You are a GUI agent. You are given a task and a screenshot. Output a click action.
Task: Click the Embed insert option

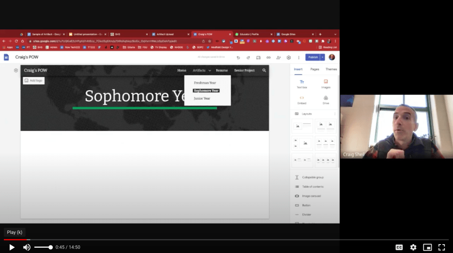[x=302, y=100]
